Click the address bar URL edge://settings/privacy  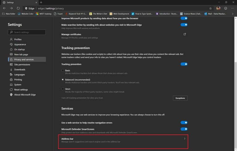click(x=51, y=8)
